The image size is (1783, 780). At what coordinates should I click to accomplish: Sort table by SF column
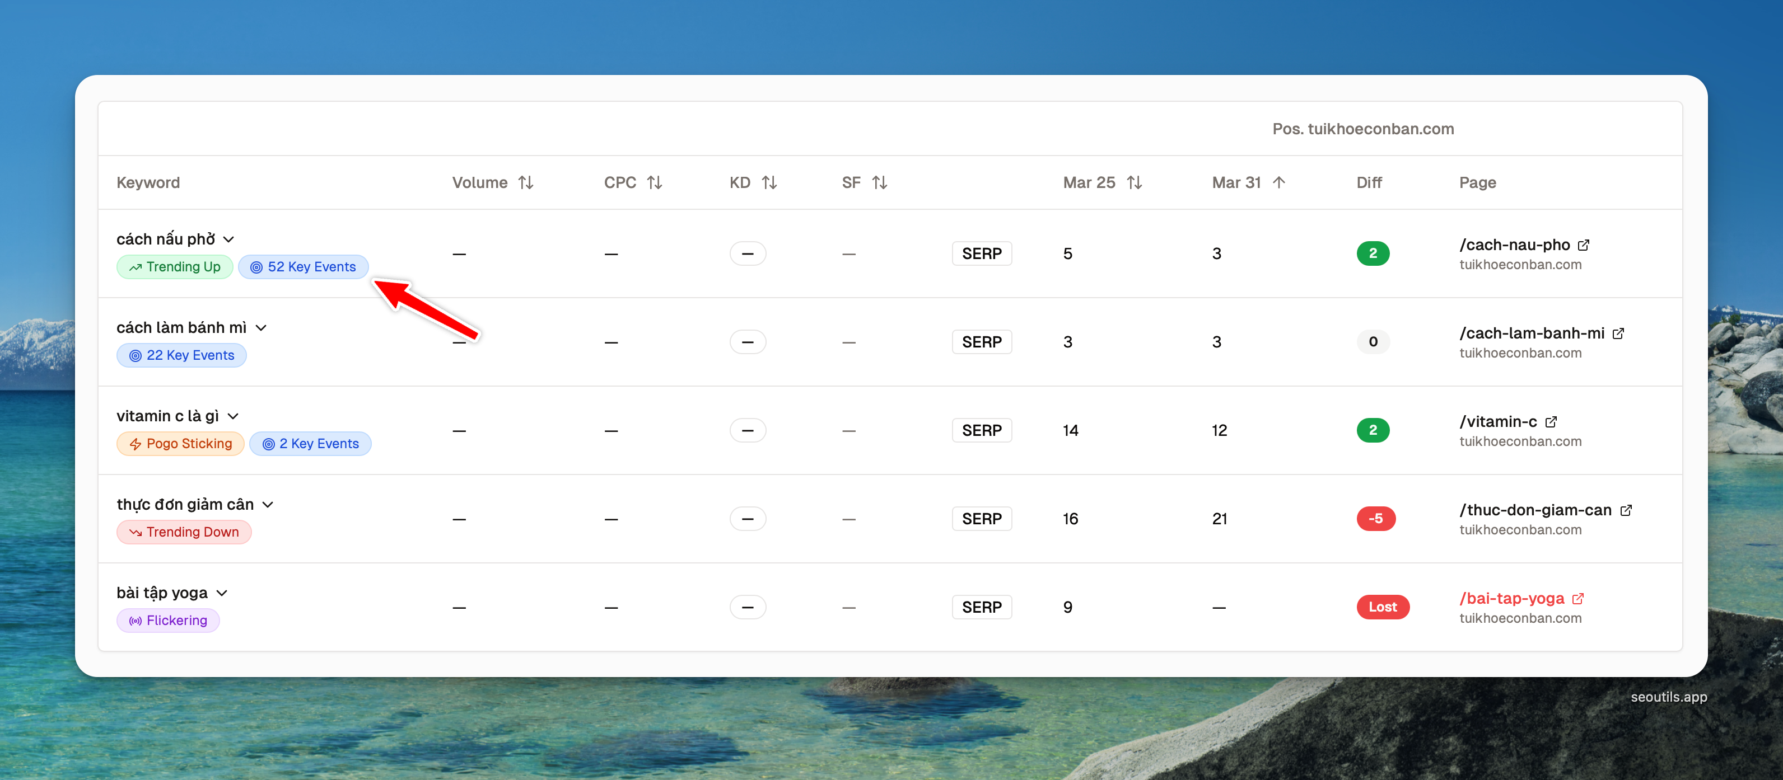[x=879, y=182]
